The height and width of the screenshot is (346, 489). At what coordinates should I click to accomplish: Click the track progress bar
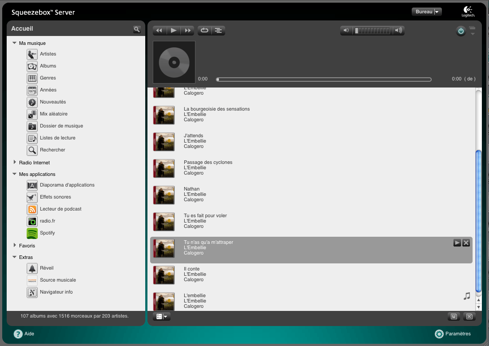[324, 80]
